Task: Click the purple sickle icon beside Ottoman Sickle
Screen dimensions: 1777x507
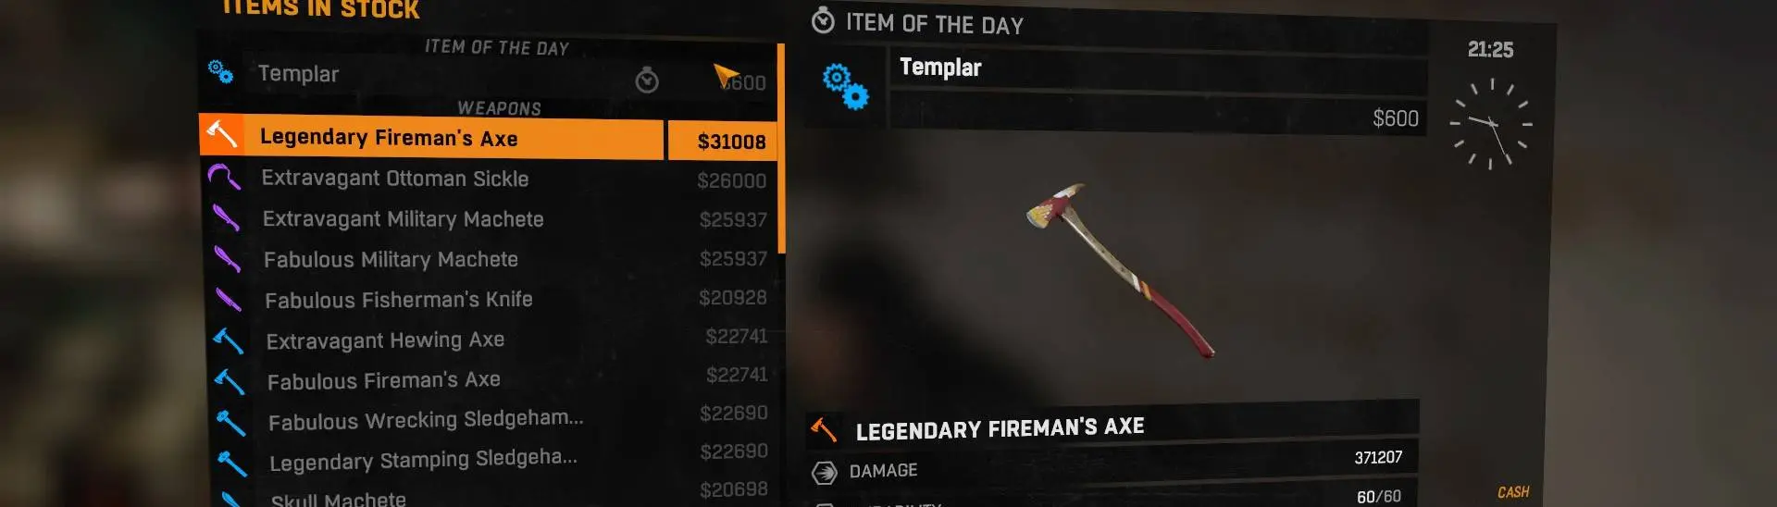Action: pyautogui.click(x=224, y=176)
